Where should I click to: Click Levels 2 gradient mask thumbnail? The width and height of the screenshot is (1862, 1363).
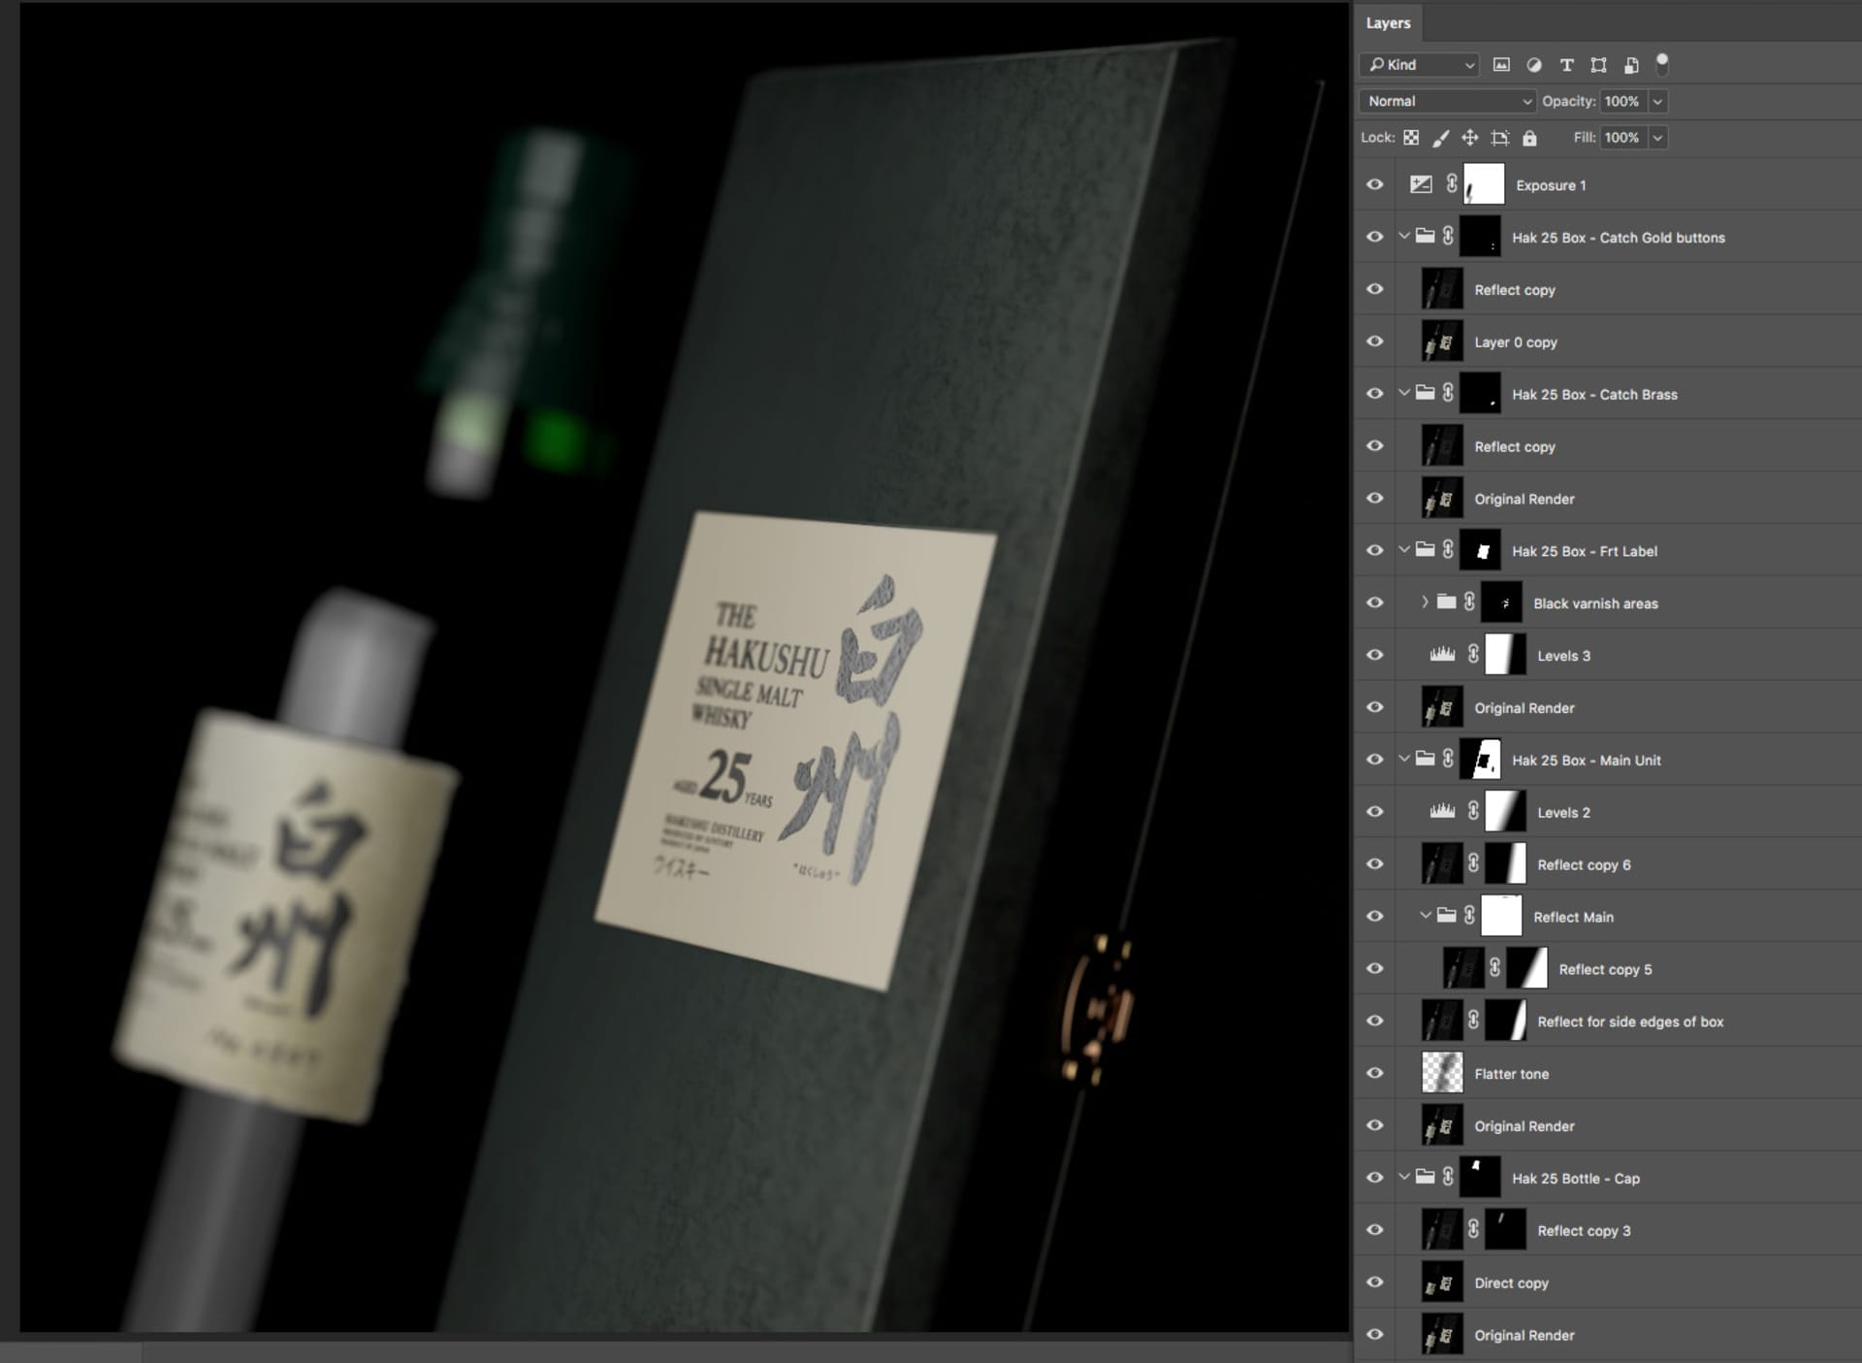point(1505,812)
